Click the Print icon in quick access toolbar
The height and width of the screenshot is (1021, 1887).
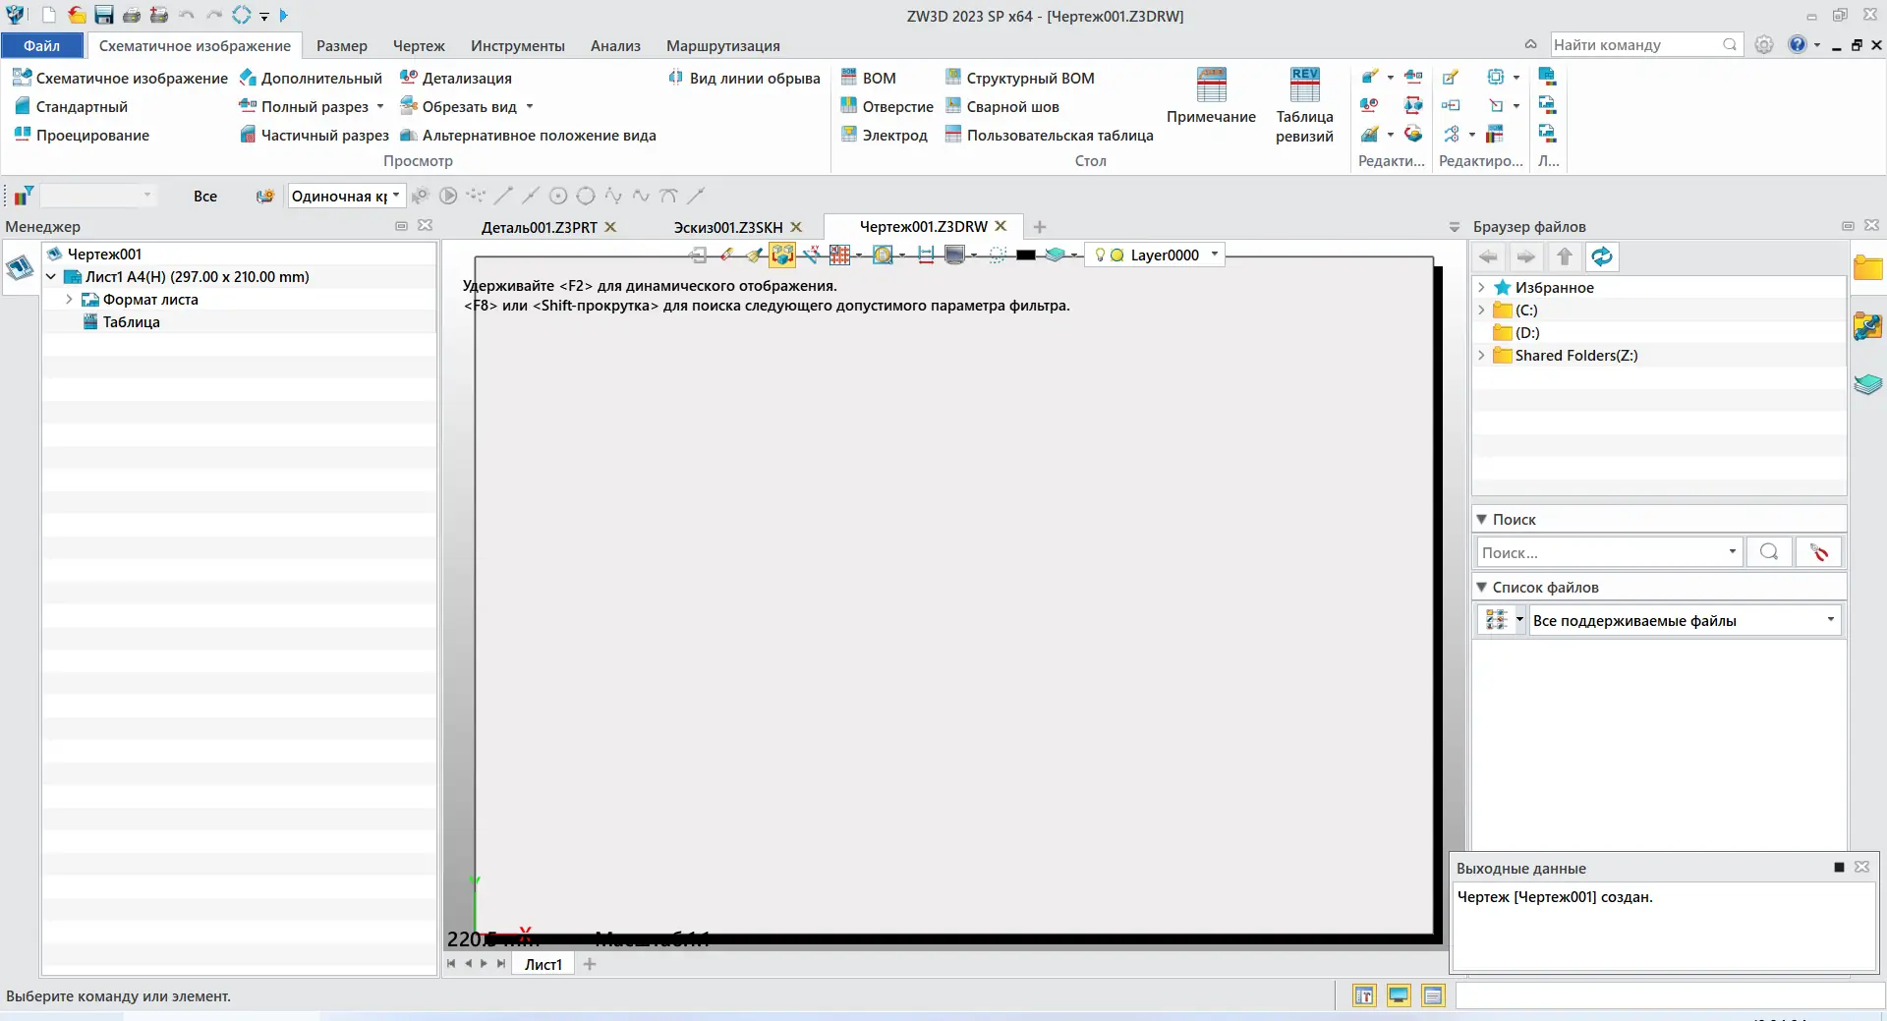pyautogui.click(x=131, y=16)
